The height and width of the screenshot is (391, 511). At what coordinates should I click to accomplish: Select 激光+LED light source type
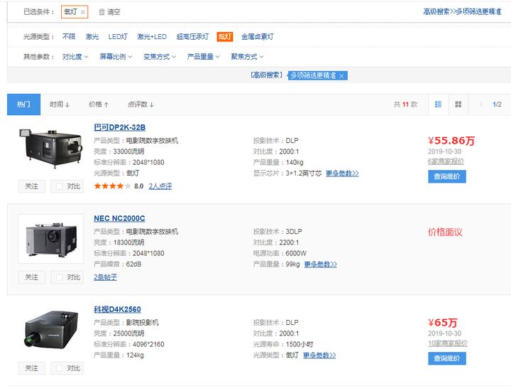tap(152, 36)
